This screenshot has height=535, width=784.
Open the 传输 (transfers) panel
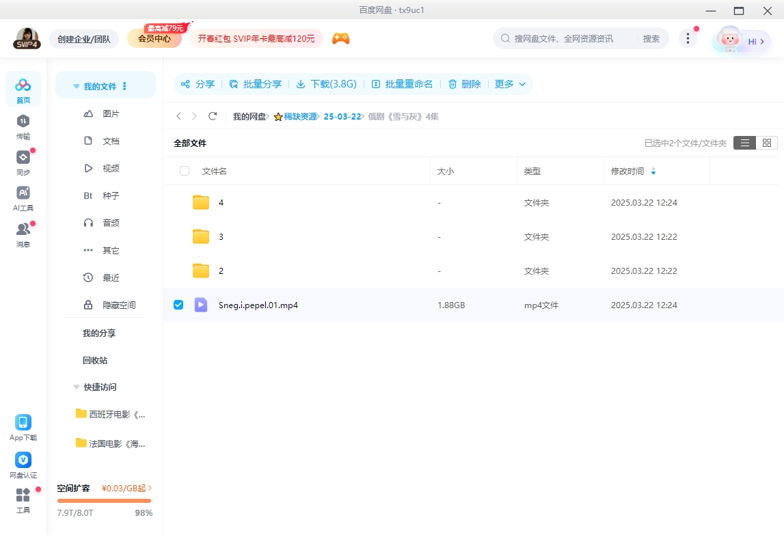(23, 128)
